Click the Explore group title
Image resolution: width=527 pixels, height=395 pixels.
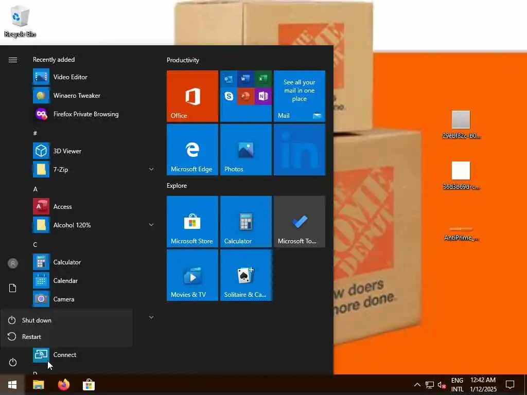(177, 186)
